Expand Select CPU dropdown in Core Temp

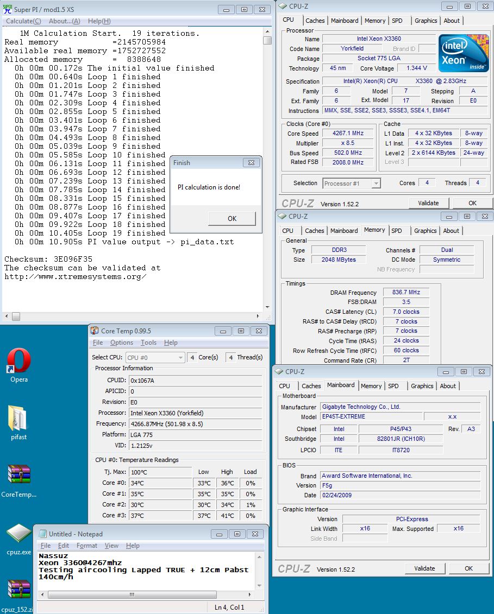point(180,358)
